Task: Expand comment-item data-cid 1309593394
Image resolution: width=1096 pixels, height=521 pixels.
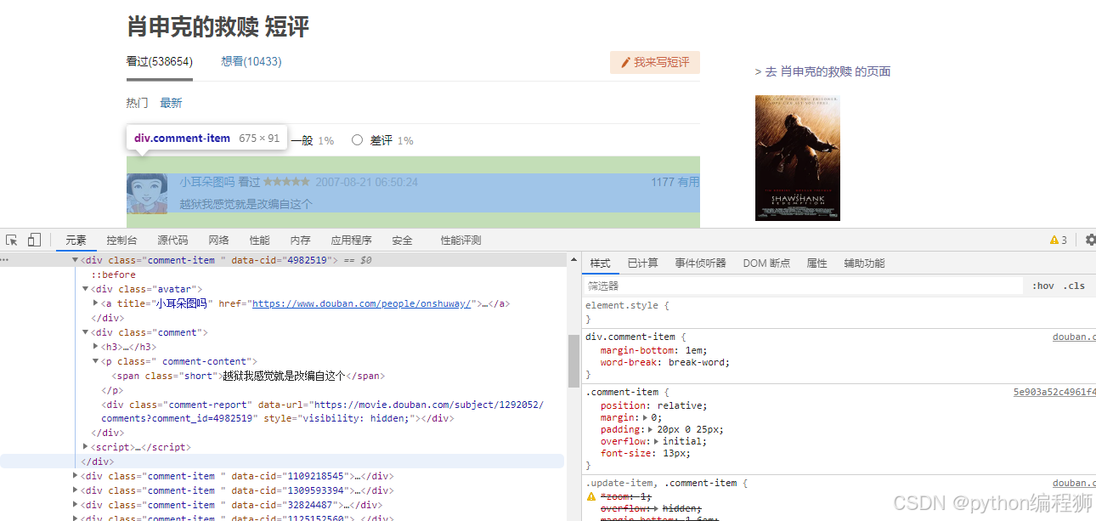Action: (75, 490)
